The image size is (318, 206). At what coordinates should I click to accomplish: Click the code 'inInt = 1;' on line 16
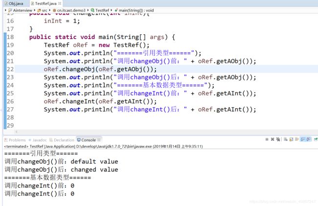[x=62, y=21]
